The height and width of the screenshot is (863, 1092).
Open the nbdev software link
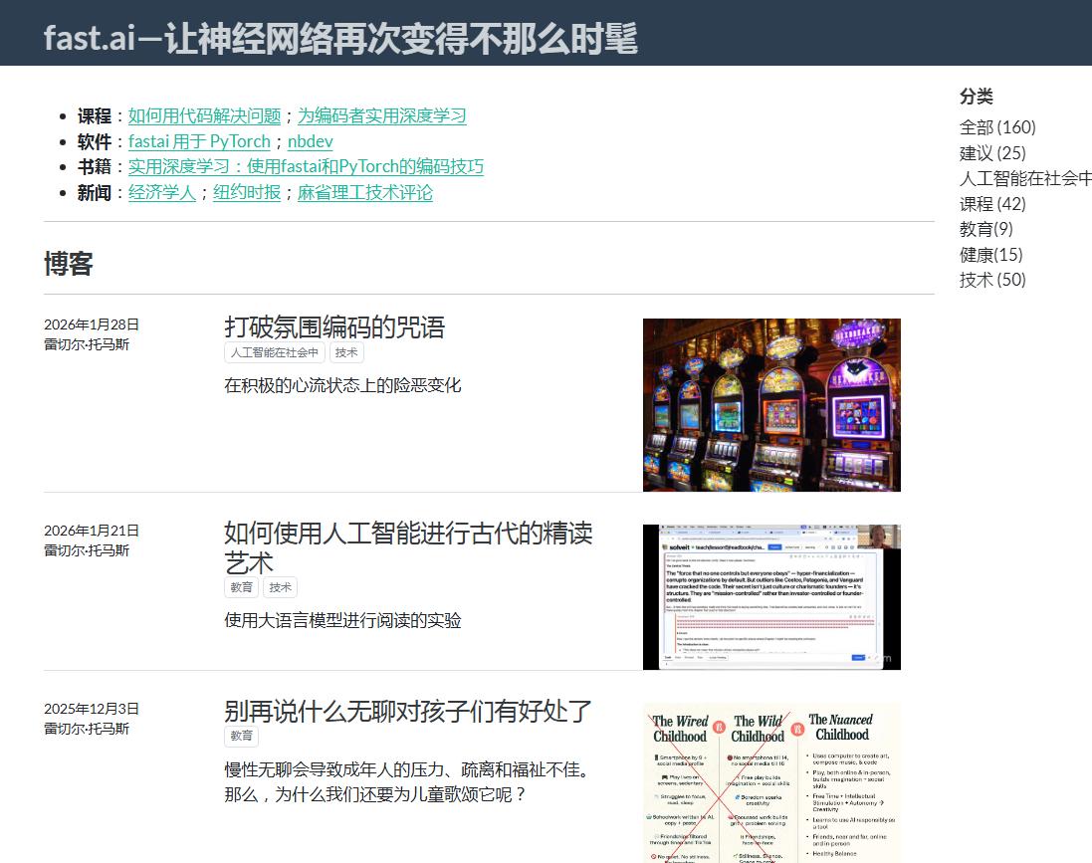310,141
